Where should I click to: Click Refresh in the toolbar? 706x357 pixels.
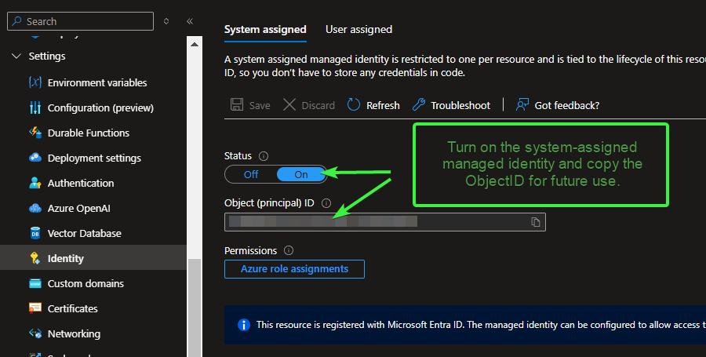click(373, 105)
